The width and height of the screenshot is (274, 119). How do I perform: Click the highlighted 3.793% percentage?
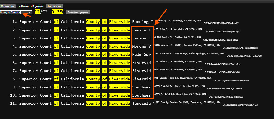point(58,12)
